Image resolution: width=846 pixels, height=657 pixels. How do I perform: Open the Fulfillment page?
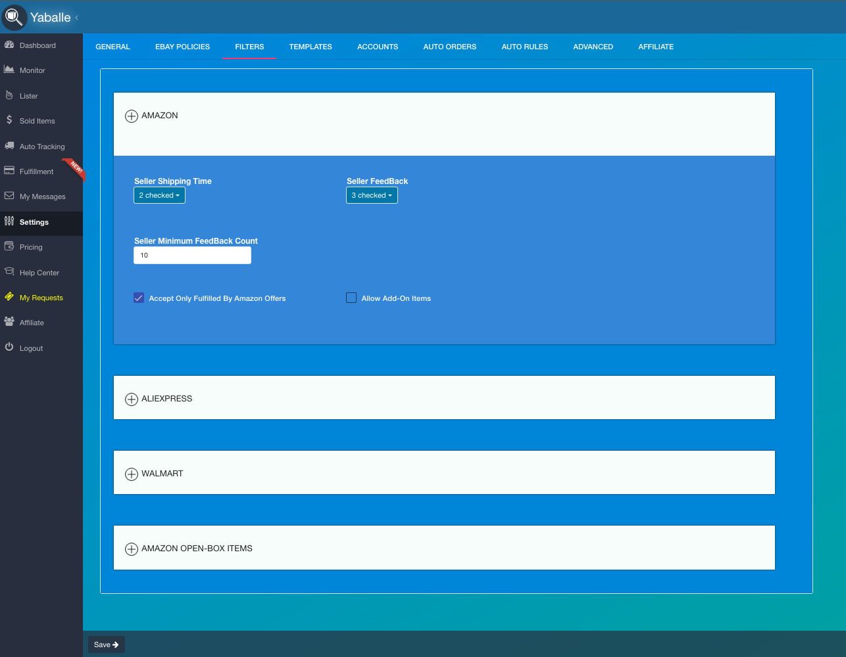pyautogui.click(x=41, y=171)
